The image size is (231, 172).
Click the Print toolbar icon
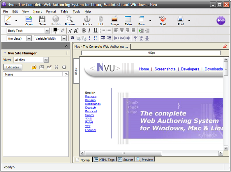tap(181, 21)
